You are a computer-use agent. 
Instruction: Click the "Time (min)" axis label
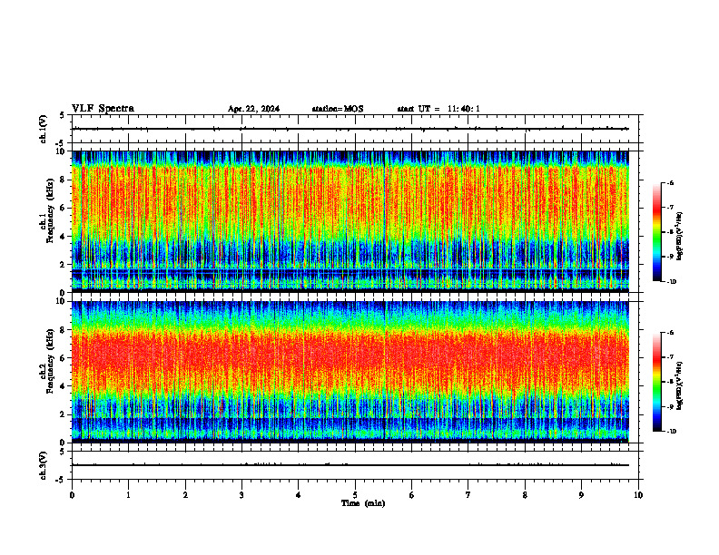[x=363, y=503]
